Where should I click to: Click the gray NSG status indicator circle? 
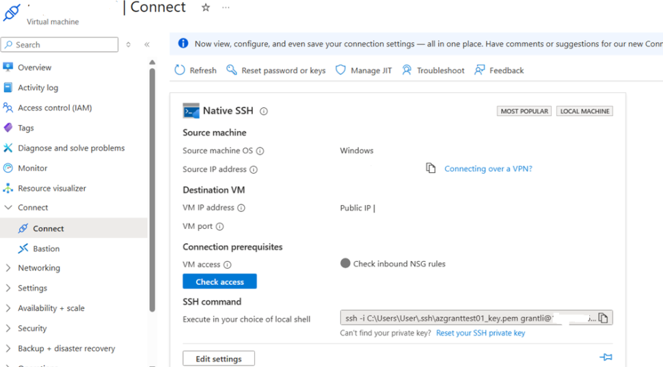[x=345, y=263]
